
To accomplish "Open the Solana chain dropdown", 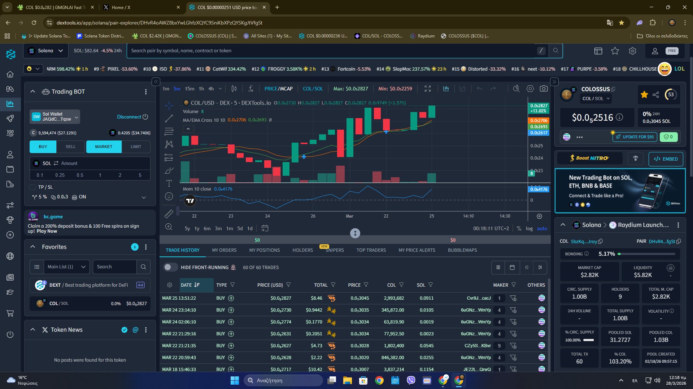I will click(46, 51).
